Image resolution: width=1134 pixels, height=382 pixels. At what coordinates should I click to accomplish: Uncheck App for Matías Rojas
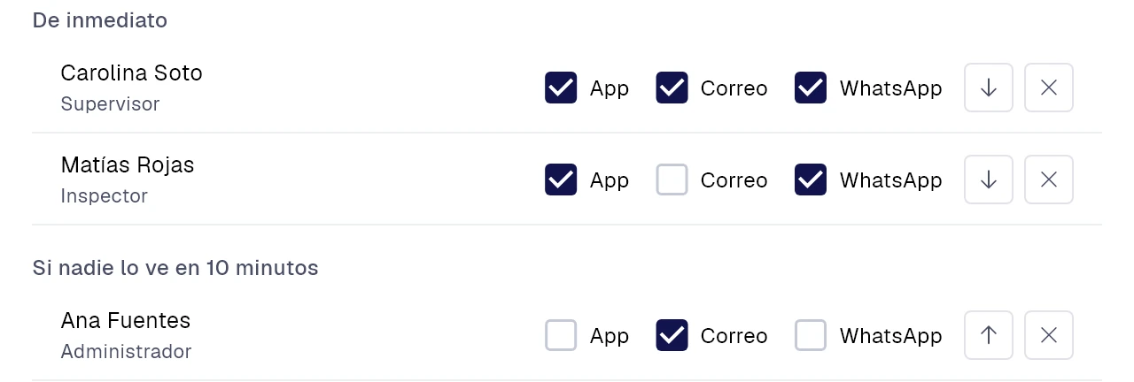click(x=561, y=180)
